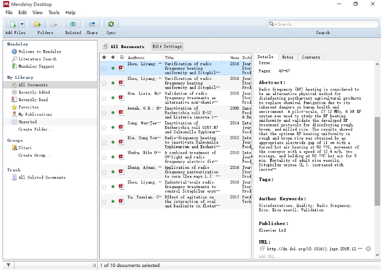Image resolution: width=381 pixels, height=270 pixels.
Task: Click the filter funnel icon in status bar
Action: tap(8, 265)
